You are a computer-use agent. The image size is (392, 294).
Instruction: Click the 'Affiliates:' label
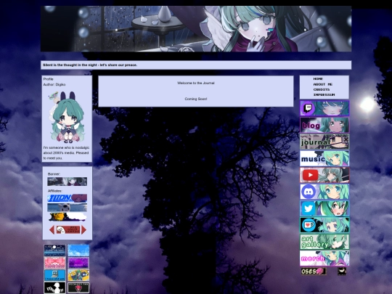55,191
